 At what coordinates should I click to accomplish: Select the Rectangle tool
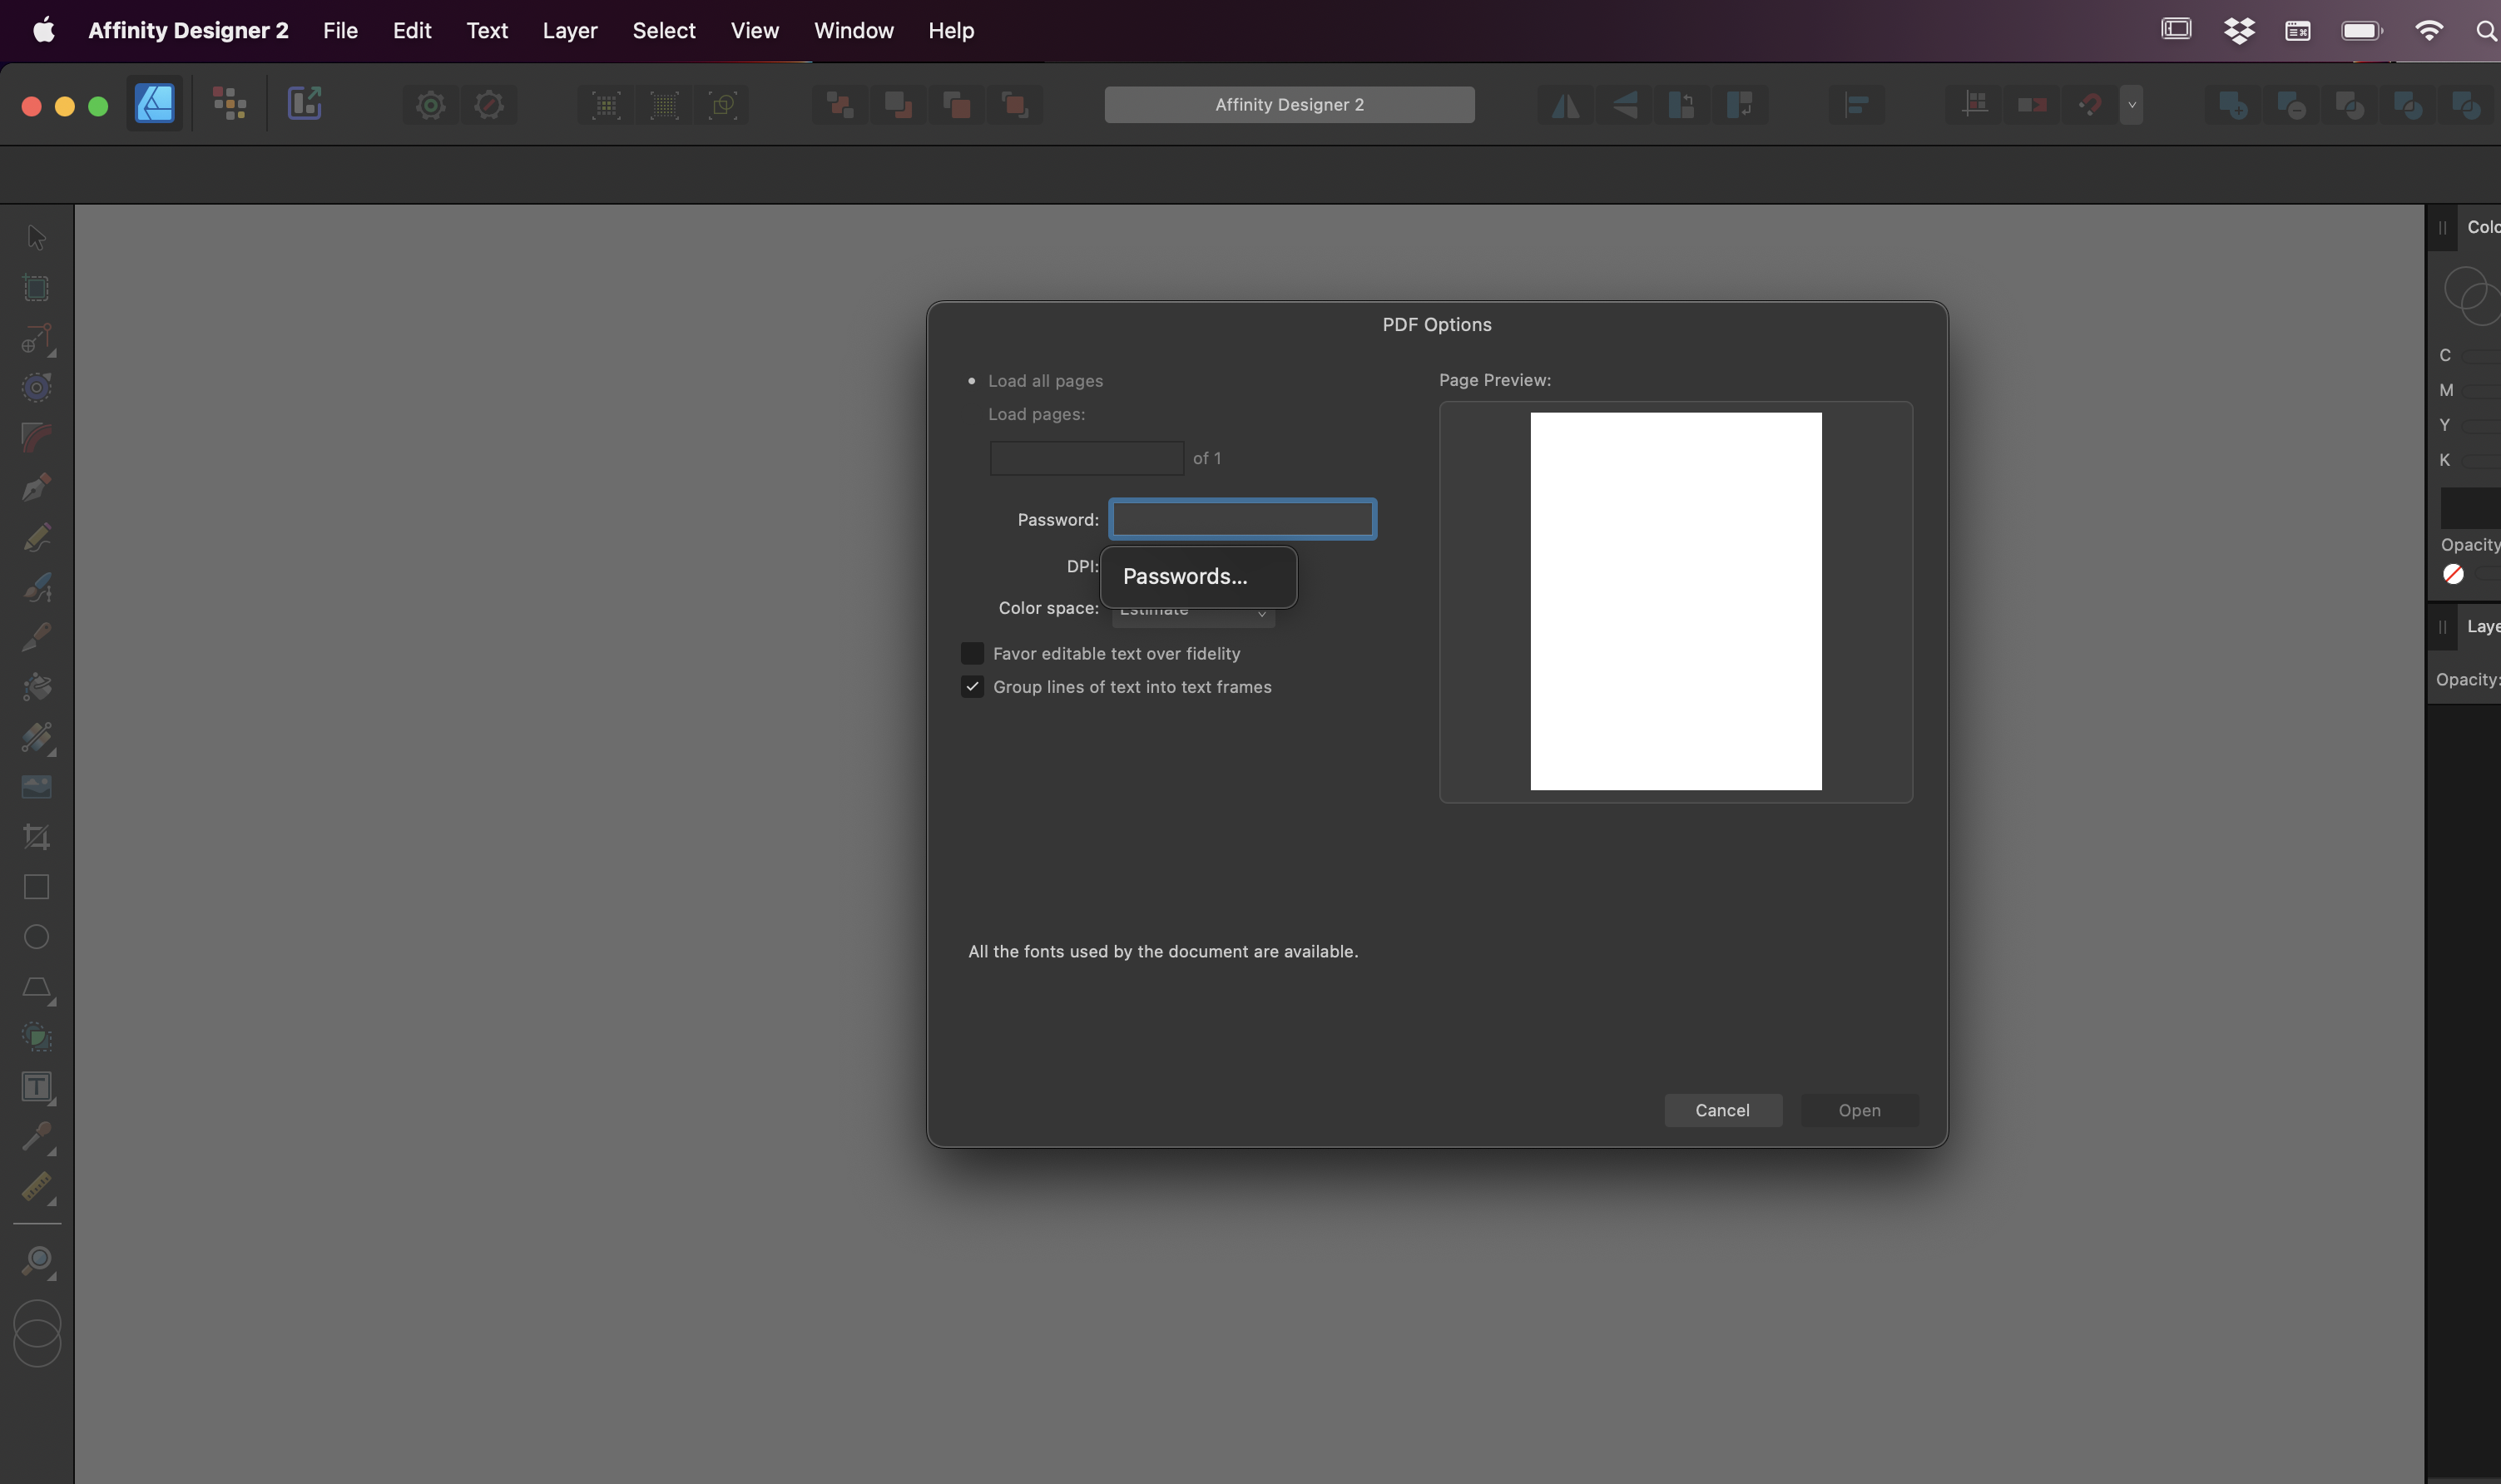[x=36, y=887]
